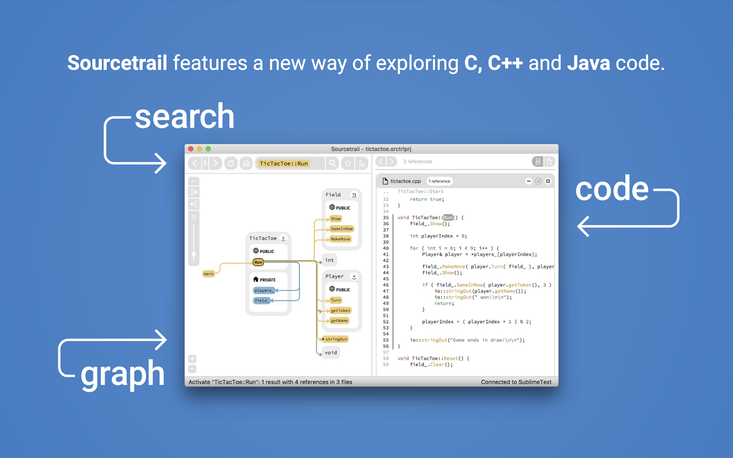Collapse the graph sidebar with the chevron
This screenshot has height=458, width=733.
(194, 181)
